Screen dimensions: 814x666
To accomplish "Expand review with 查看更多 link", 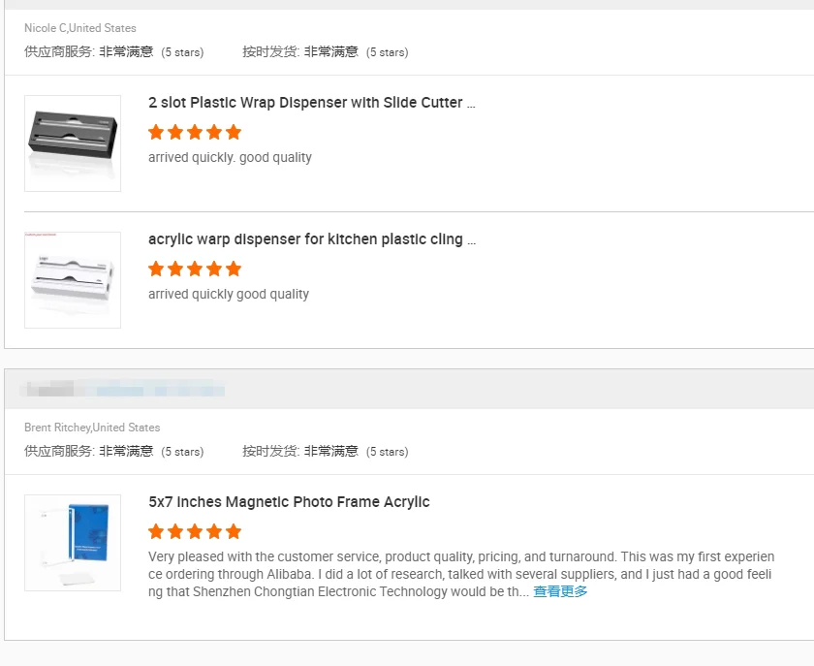I will click(560, 591).
